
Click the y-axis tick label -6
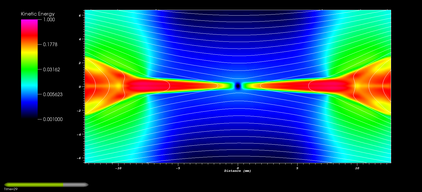tap(79, 158)
